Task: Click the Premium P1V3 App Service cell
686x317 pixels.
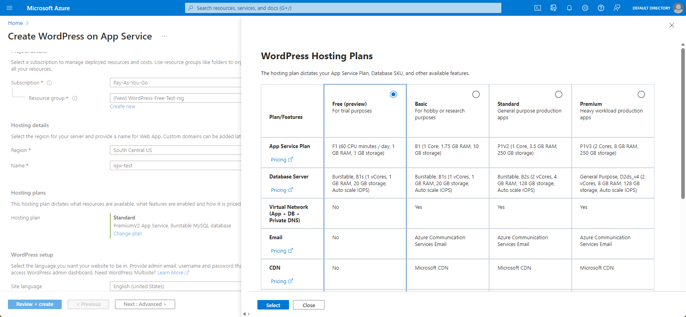Action: [x=613, y=153]
